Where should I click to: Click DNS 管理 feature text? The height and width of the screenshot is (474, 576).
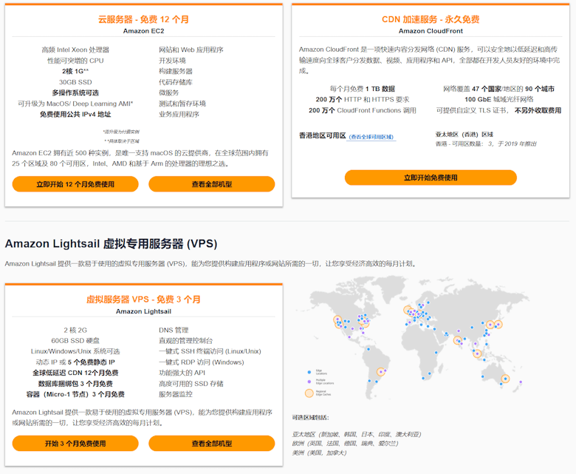174,330
